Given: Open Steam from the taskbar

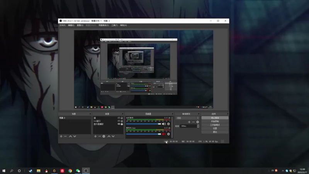Looking at the screenshot, I should coord(31,170).
